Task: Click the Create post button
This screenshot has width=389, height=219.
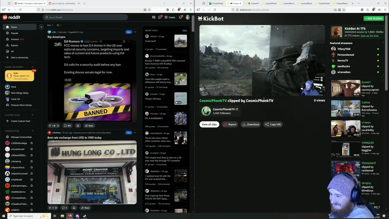Action: pos(170,17)
